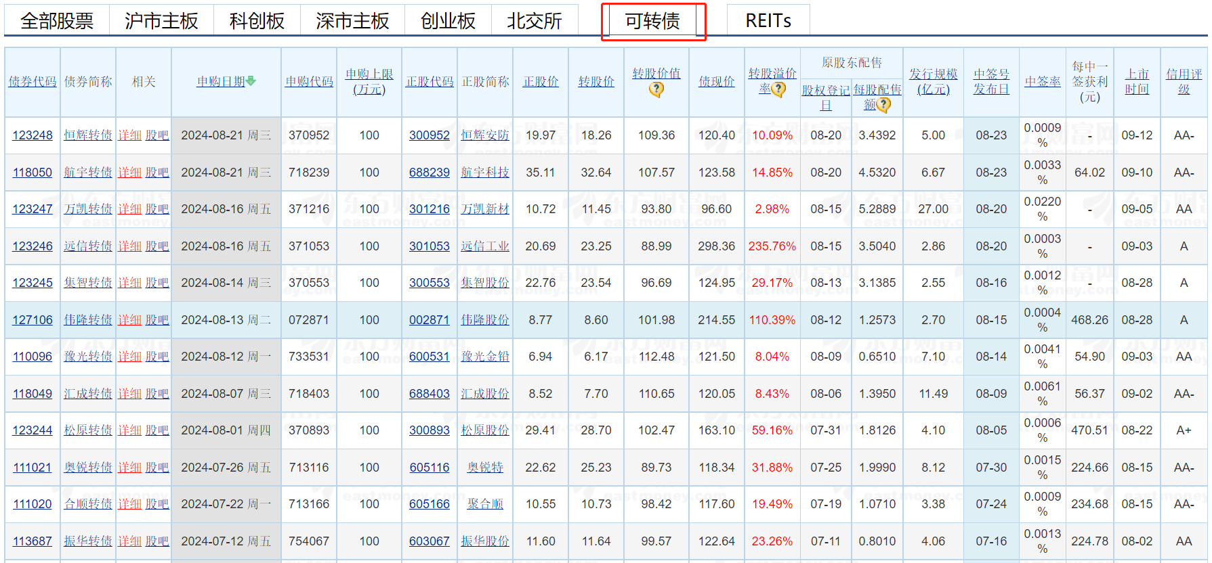This screenshot has height=563, width=1212.
Task: Open 伟隆股份 stock name link
Action: pyautogui.click(x=484, y=320)
